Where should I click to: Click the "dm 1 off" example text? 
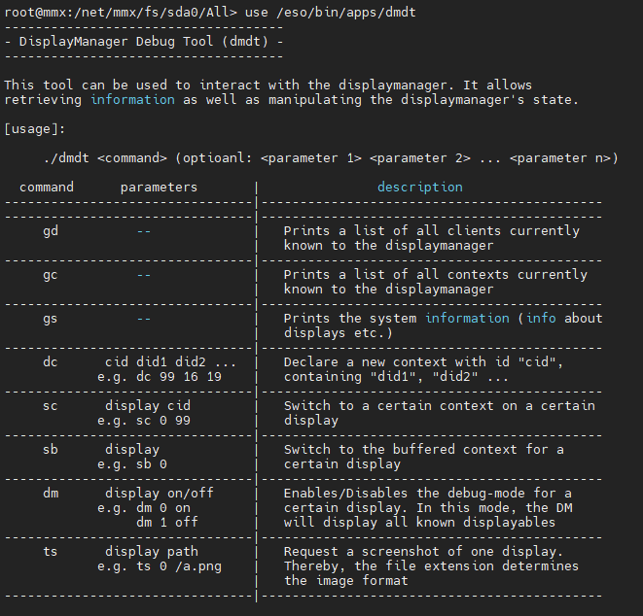click(x=167, y=522)
